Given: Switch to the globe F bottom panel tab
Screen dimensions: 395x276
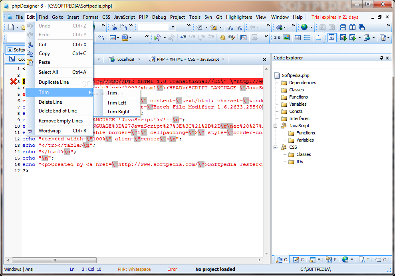Looking at the screenshot, I should click(x=347, y=260).
